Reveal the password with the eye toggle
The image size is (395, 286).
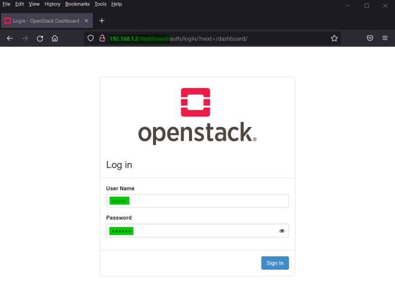point(282,230)
